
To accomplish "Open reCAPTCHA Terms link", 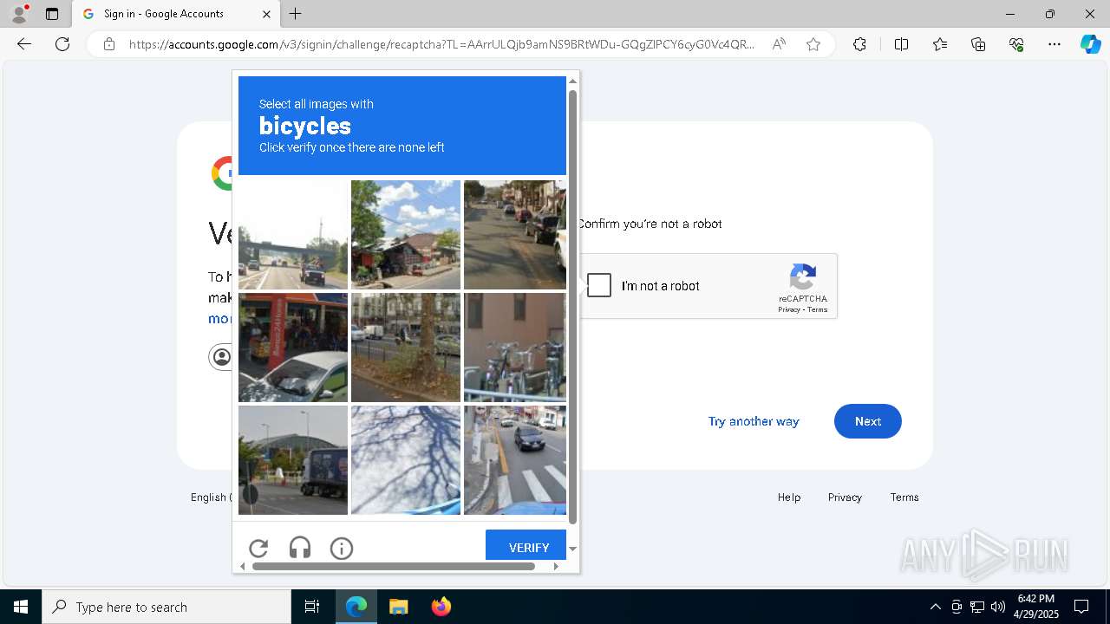I will [818, 309].
